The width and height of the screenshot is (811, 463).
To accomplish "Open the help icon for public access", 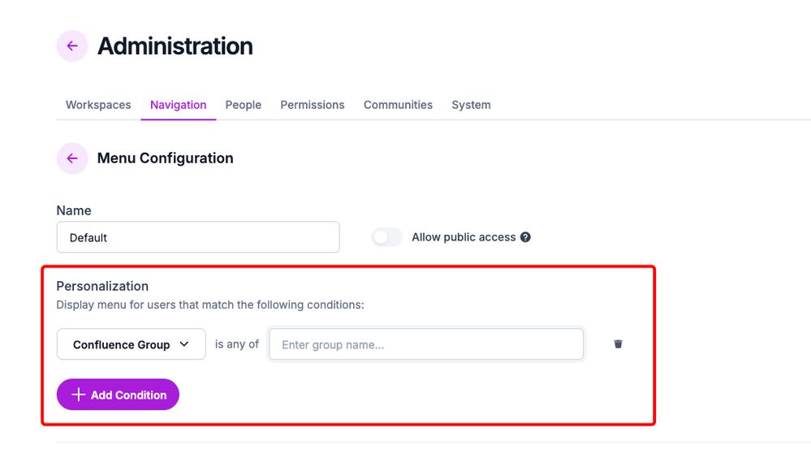I will 525,237.
